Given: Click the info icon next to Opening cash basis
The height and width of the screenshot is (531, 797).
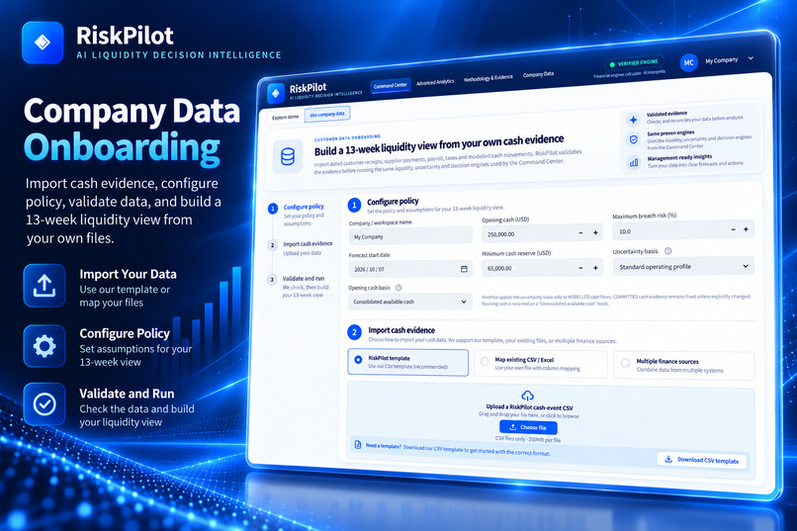Looking at the screenshot, I should (x=398, y=288).
